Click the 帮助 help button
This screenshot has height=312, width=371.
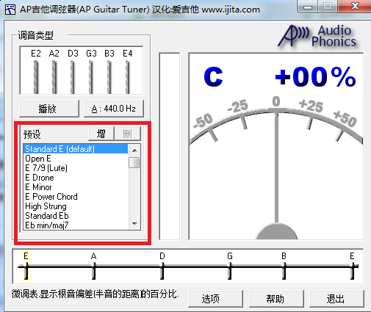(x=276, y=299)
